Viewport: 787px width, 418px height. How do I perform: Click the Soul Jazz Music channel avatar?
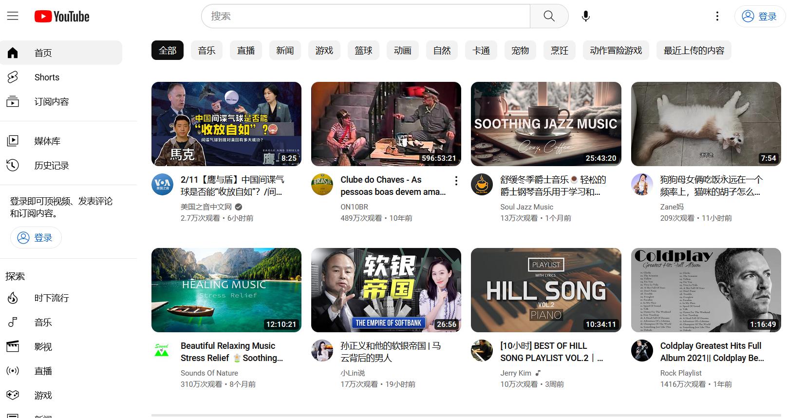[x=482, y=185]
